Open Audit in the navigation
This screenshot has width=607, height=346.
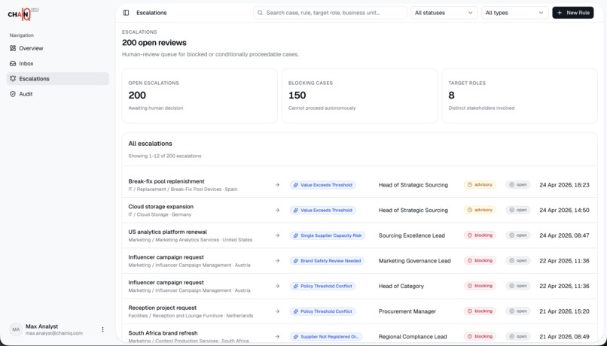58,94
